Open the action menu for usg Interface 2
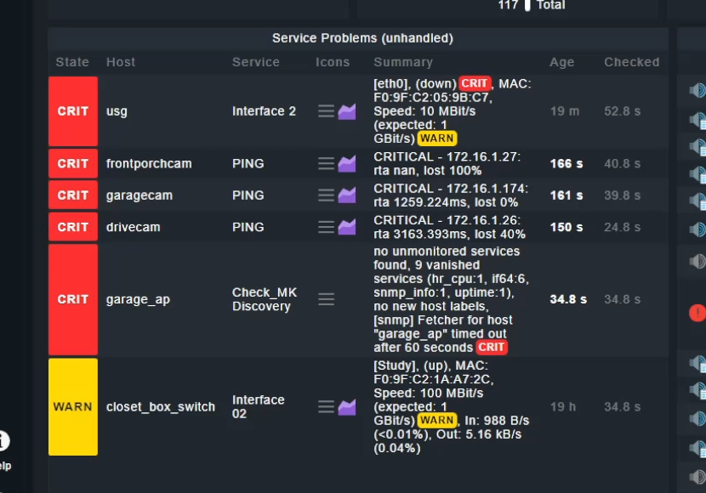Screen dimensions: 706x493 point(326,111)
